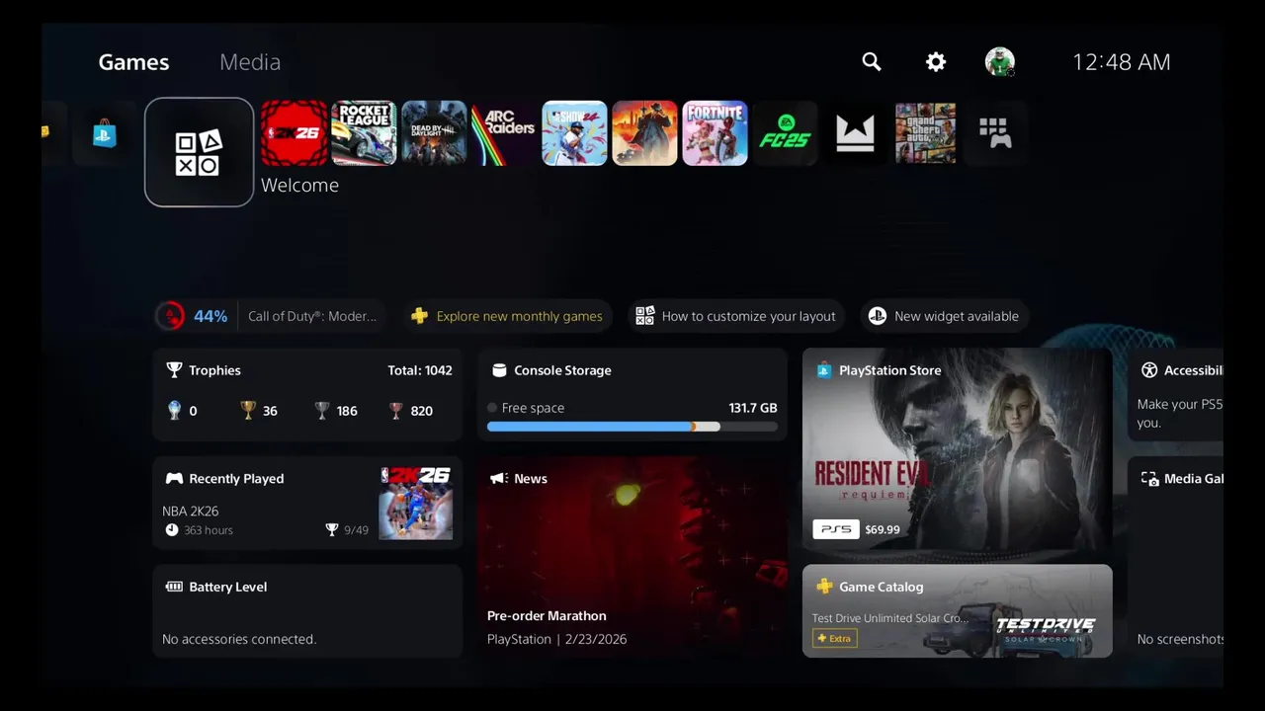Click the '363 hours' playtime text
This screenshot has width=1265, height=711.
[208, 530]
